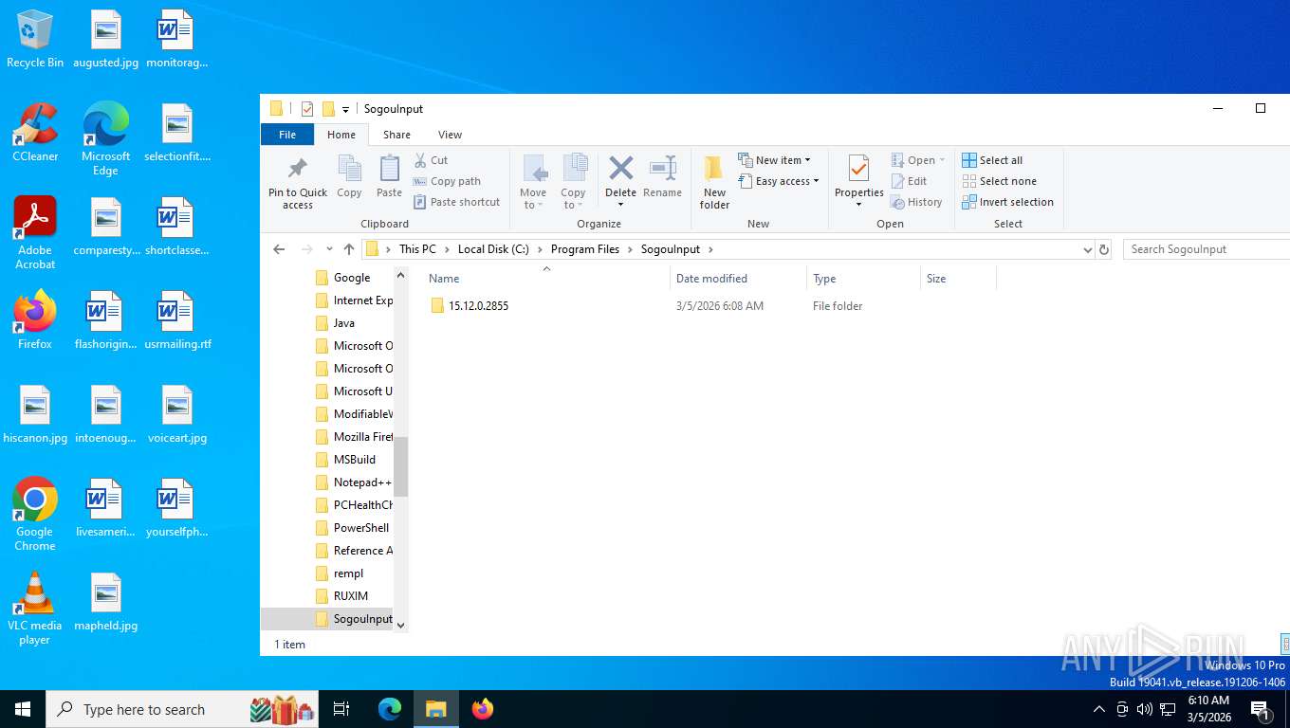
Task: Expand the Easy access dropdown
Action: click(778, 181)
